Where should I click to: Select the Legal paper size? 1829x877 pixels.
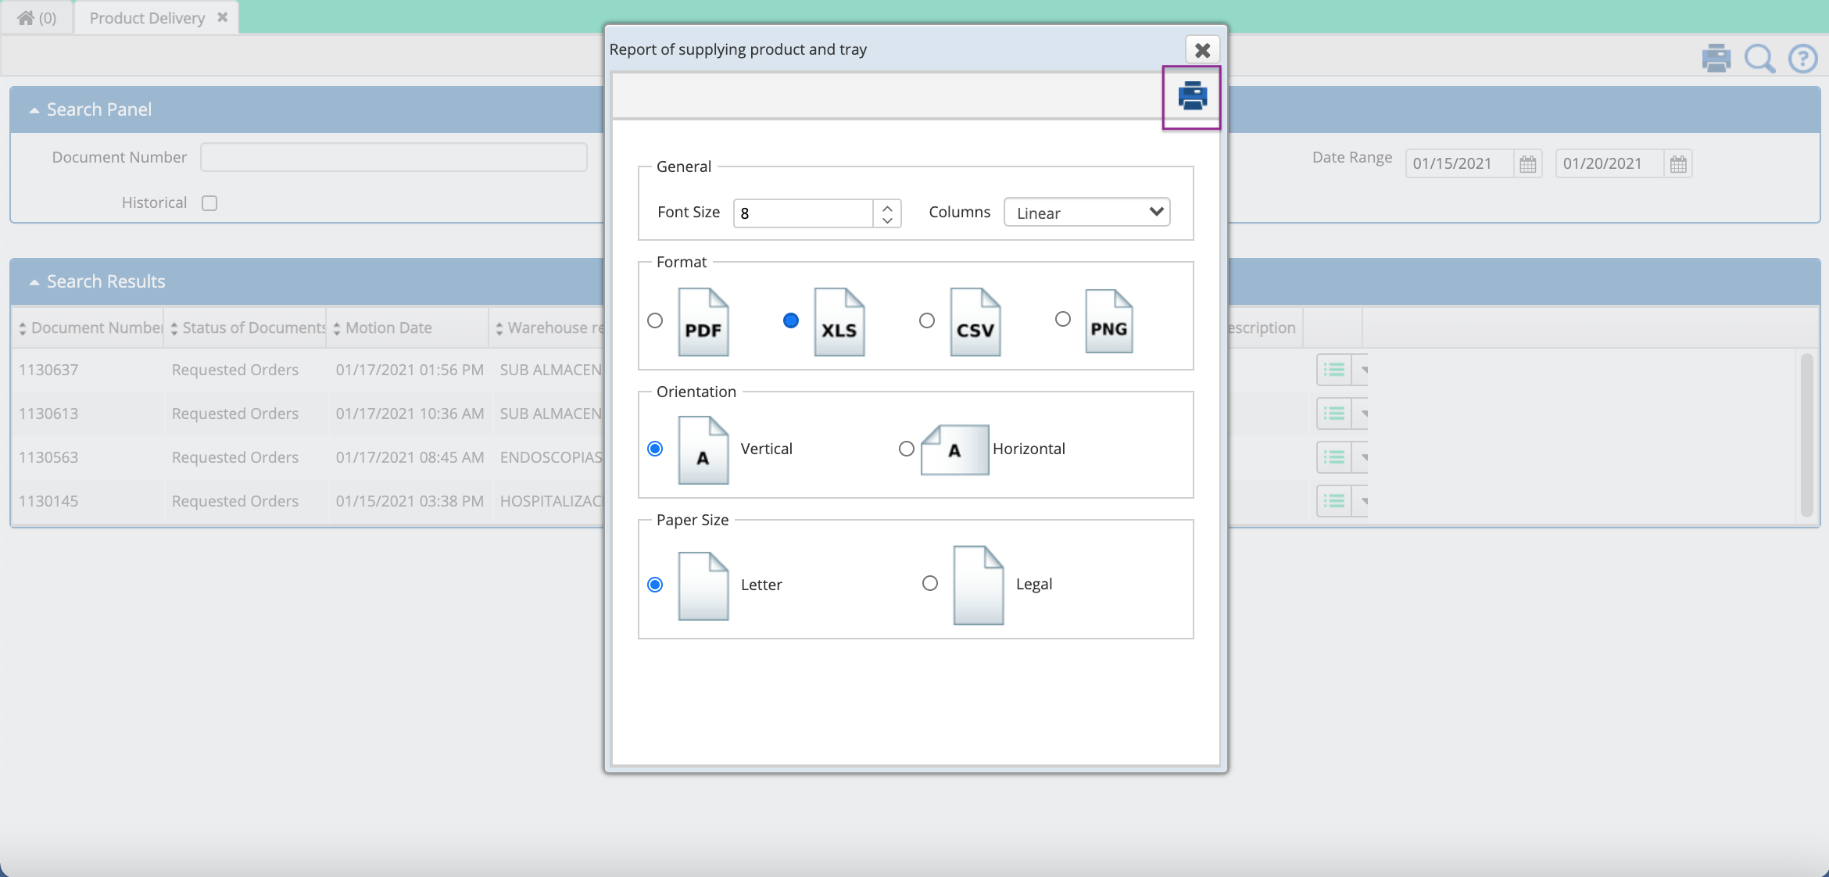point(929,584)
